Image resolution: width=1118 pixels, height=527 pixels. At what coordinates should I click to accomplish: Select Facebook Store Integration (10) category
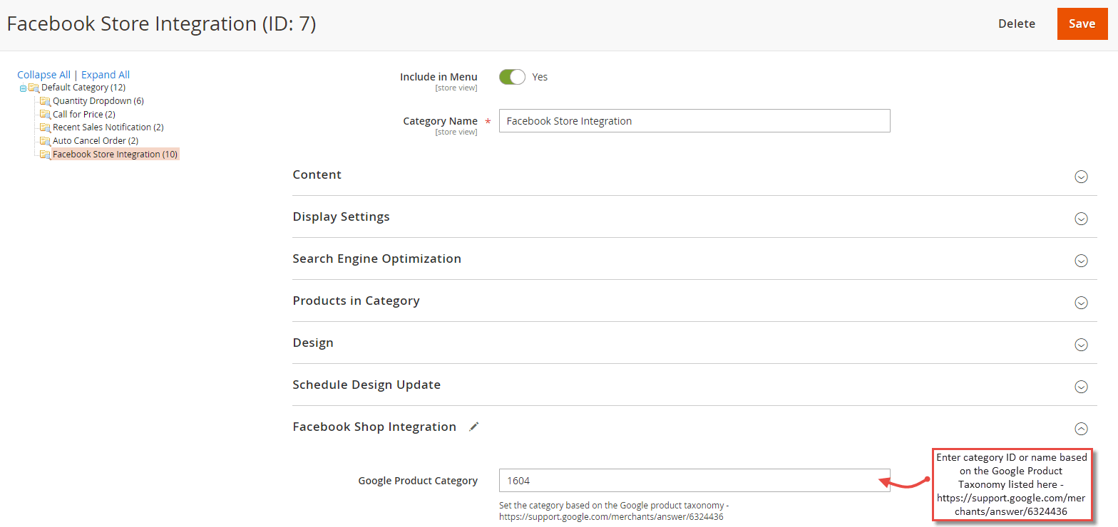pyautogui.click(x=116, y=155)
